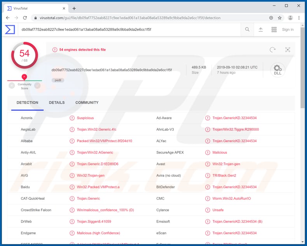Click the CAT-QuickHeal engine name
Viewport: 307px width, 246px height.
coord(33,199)
